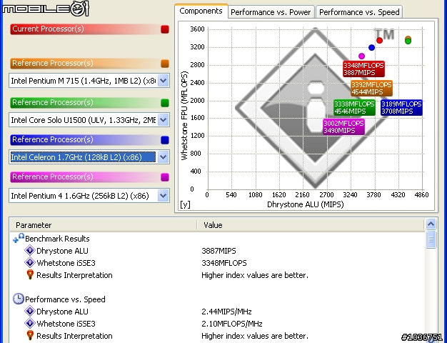Click the scroll up arrow of results list

[x=431, y=224]
